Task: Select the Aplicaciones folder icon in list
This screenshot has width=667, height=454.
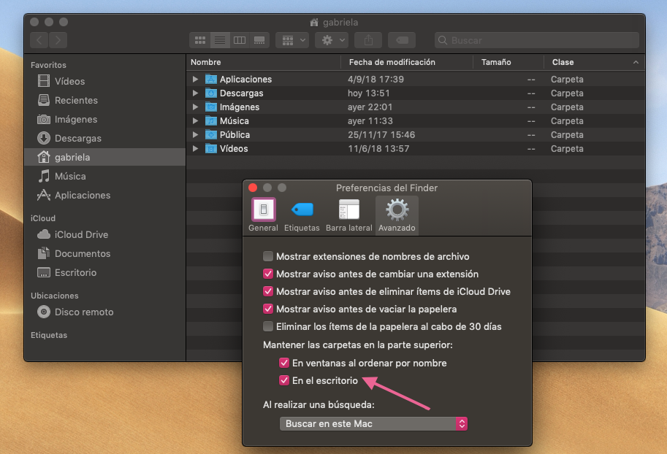Action: pyautogui.click(x=211, y=79)
